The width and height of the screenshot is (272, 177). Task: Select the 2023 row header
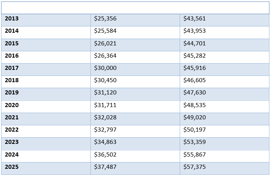(x=12, y=142)
